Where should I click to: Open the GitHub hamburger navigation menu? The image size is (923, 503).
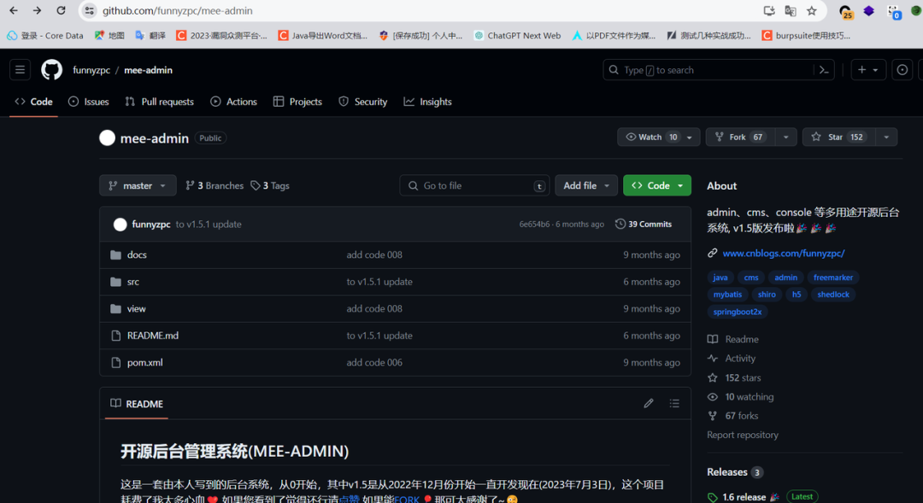[20, 70]
